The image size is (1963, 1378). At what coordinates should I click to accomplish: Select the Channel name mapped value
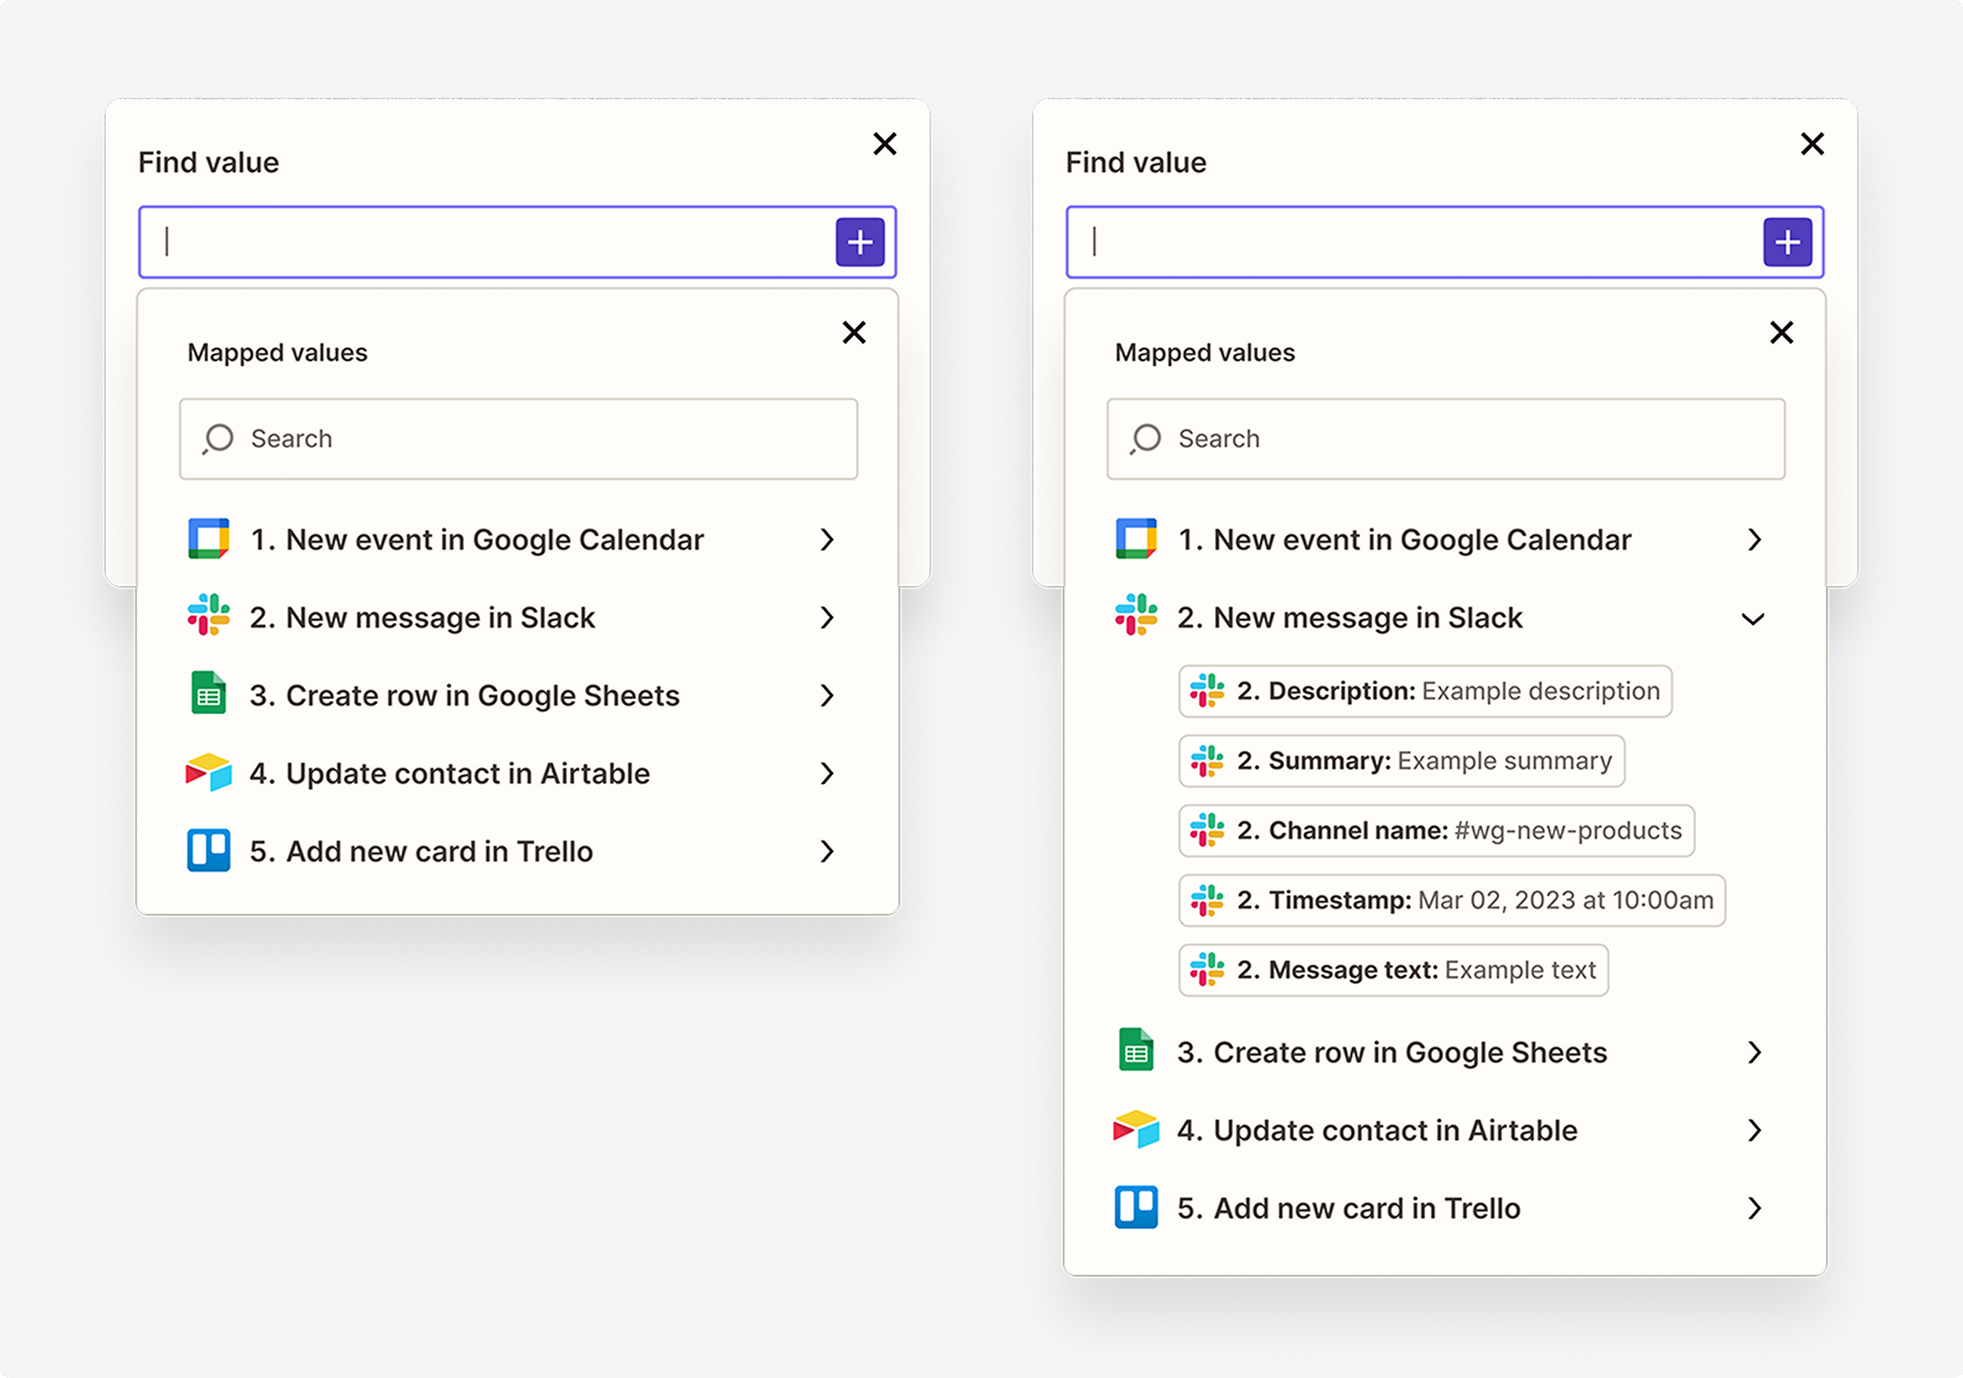click(x=1435, y=830)
